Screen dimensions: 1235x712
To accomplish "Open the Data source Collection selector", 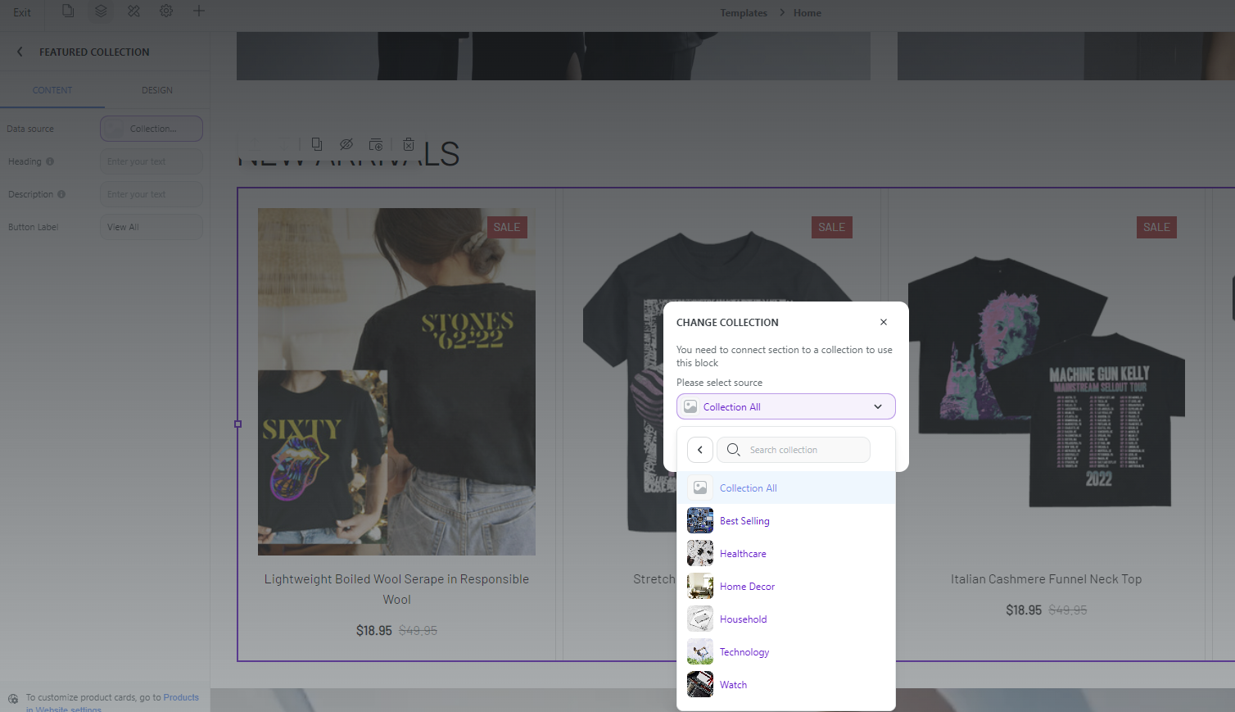I will [152, 129].
